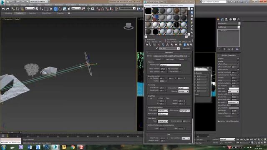Screen dimensions: 267x150
Task: Toggle Backlight icon in Material Editor side bar
Action: tap(192, 12)
